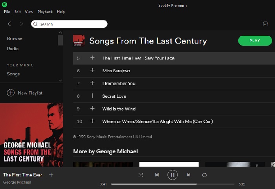
Task: Add Miss Sarajevo to your music
Action: point(92,71)
